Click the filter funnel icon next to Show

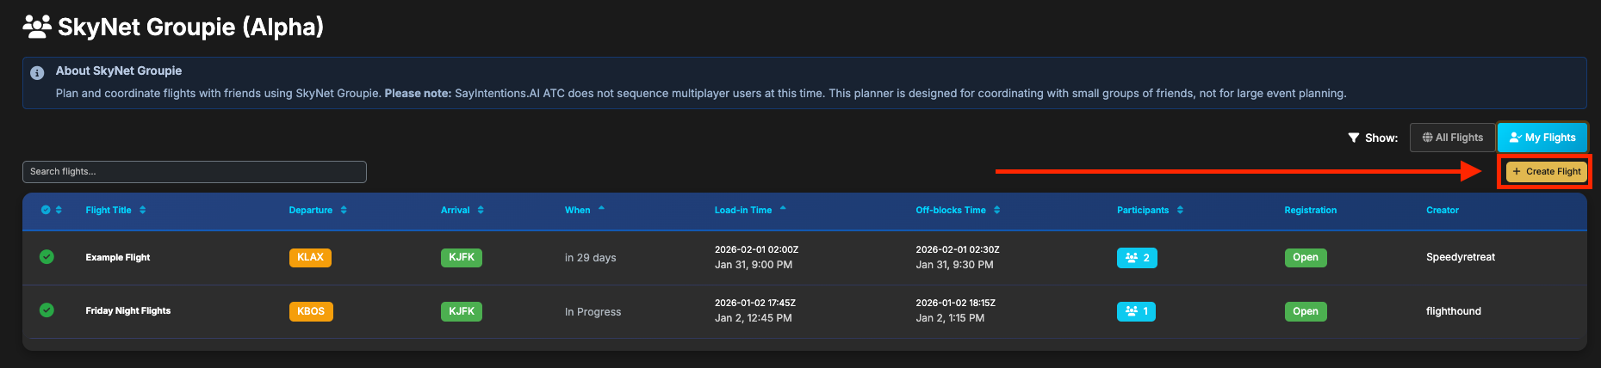click(x=1354, y=138)
